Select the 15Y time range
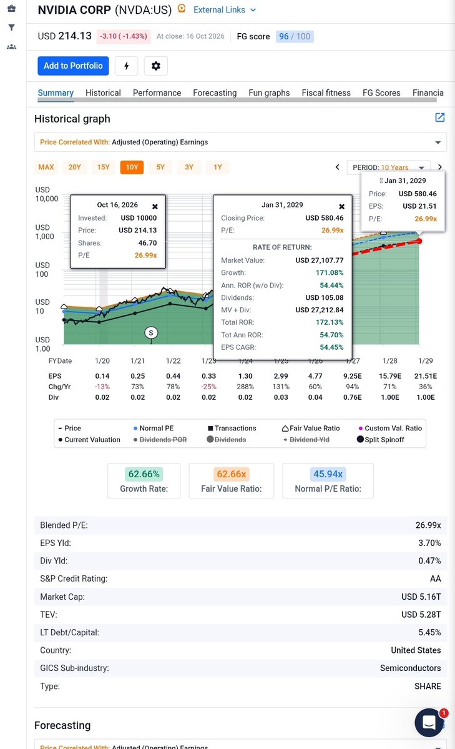Viewport: 455px width, 749px height. [103, 167]
